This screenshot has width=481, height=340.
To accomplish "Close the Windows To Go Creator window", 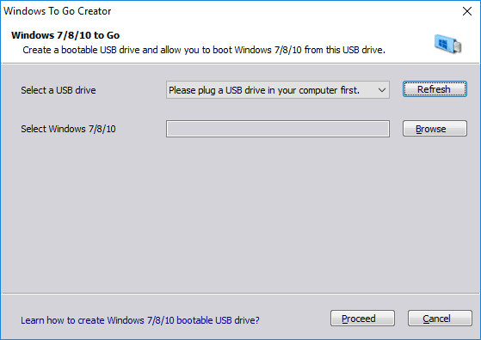I will [x=467, y=11].
